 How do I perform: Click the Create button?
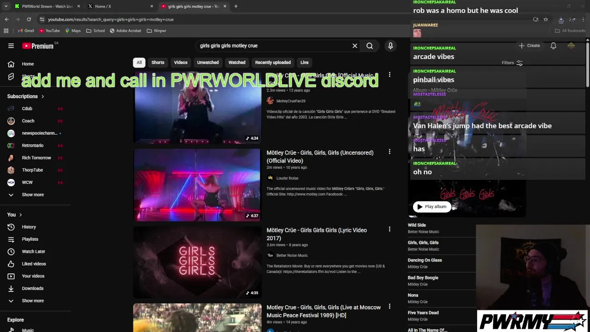pyautogui.click(x=529, y=46)
